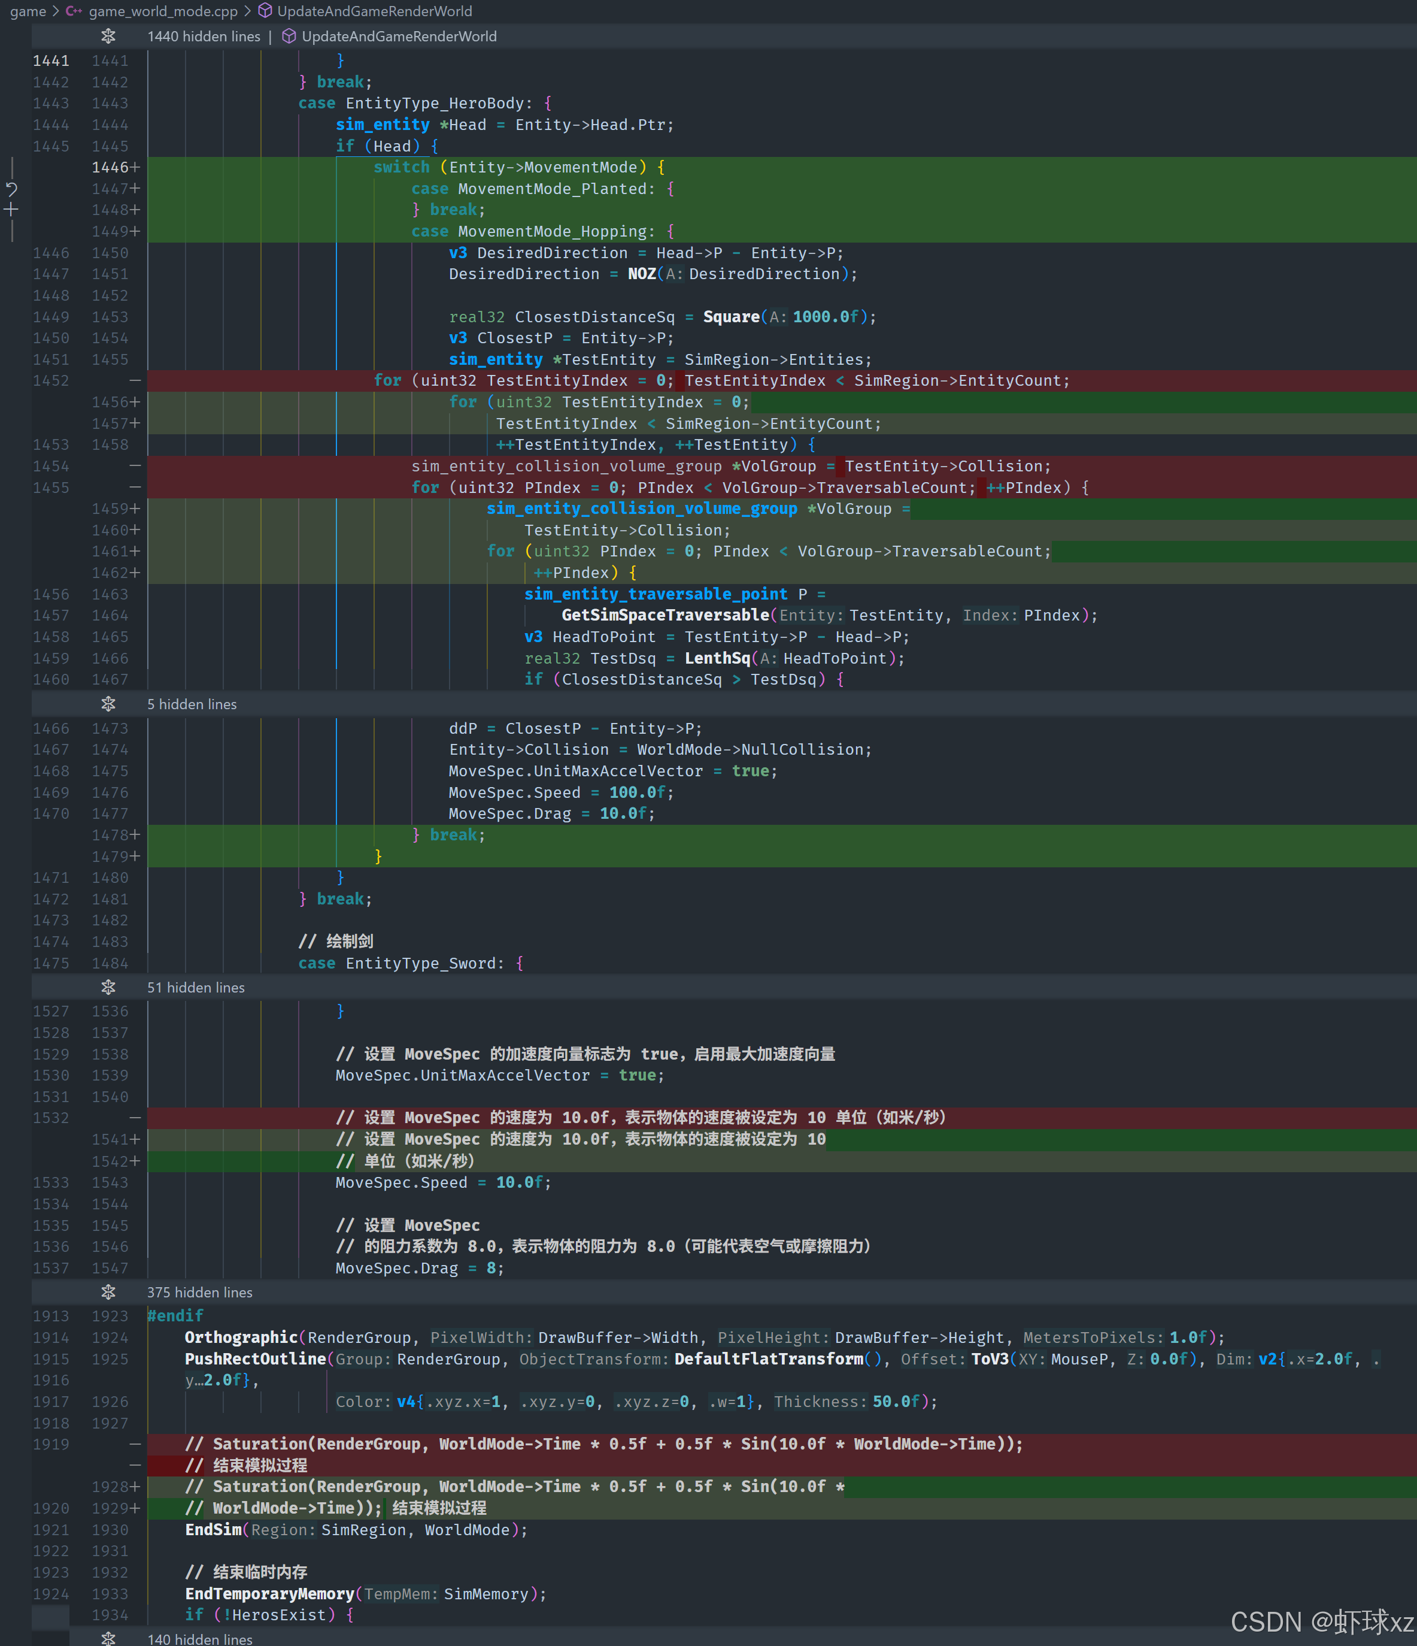Open UpdateAndGameRenderWorld symbol in breadcrumb

374,11
